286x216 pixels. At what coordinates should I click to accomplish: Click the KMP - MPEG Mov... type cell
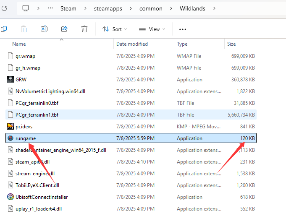[x=199, y=126]
